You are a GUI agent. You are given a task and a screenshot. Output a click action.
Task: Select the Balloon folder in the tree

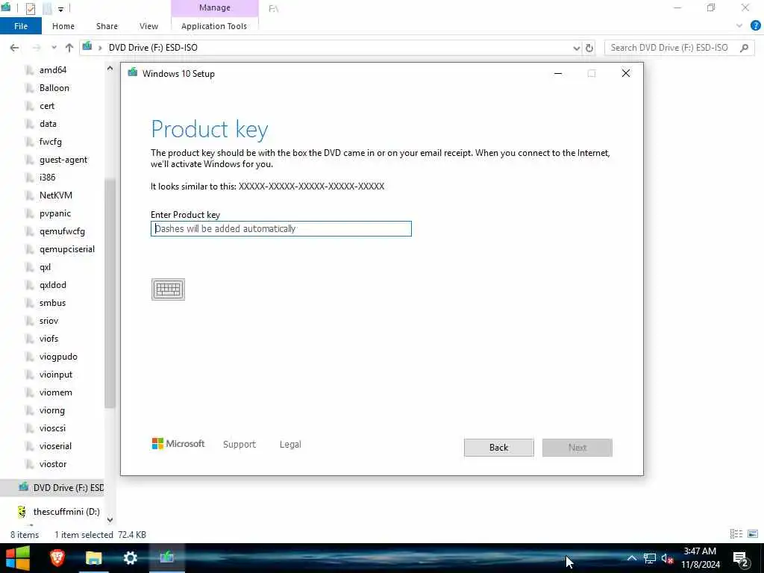[x=54, y=88]
